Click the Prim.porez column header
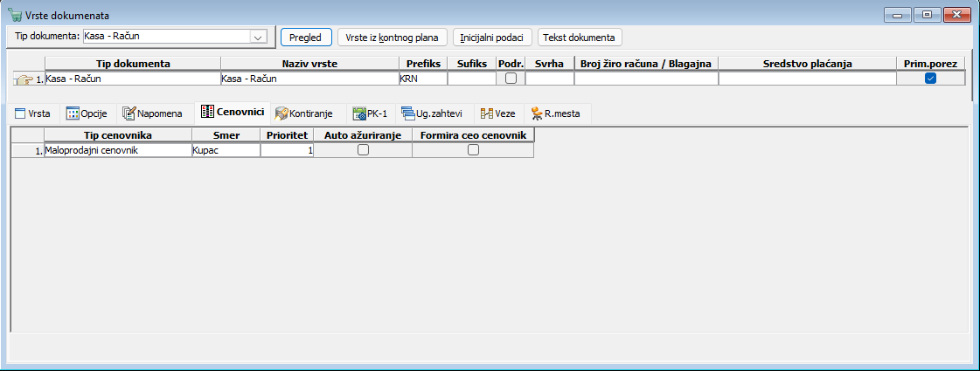 (931, 64)
